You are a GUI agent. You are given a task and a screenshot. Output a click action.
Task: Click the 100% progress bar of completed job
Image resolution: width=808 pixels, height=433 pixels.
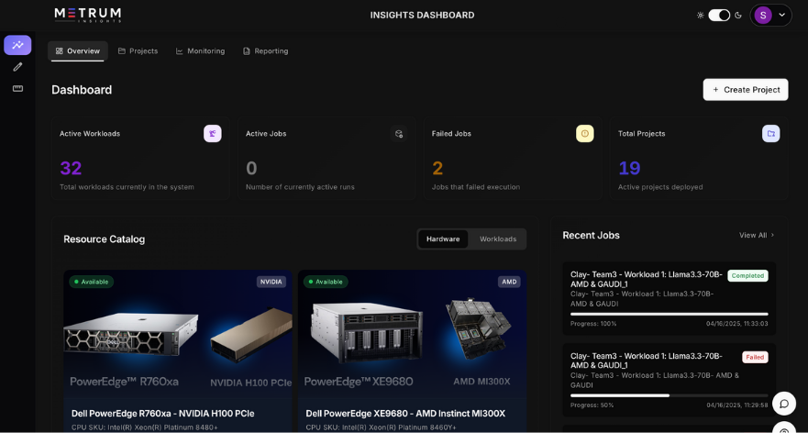point(669,314)
